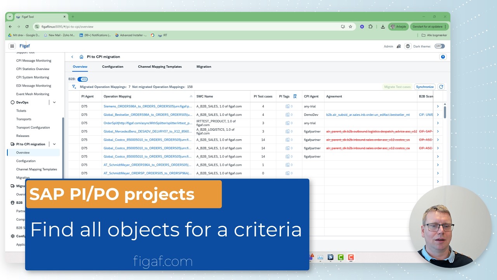The height and width of the screenshot is (280, 497).
Task: Click the purple S extension icon
Action: [x=362, y=26]
